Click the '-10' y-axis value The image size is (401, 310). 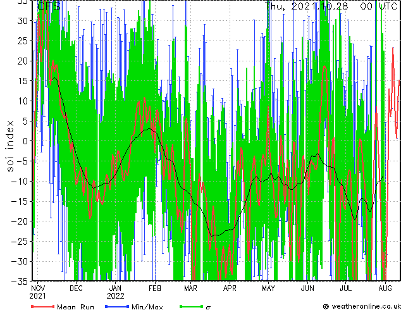tap(20, 181)
